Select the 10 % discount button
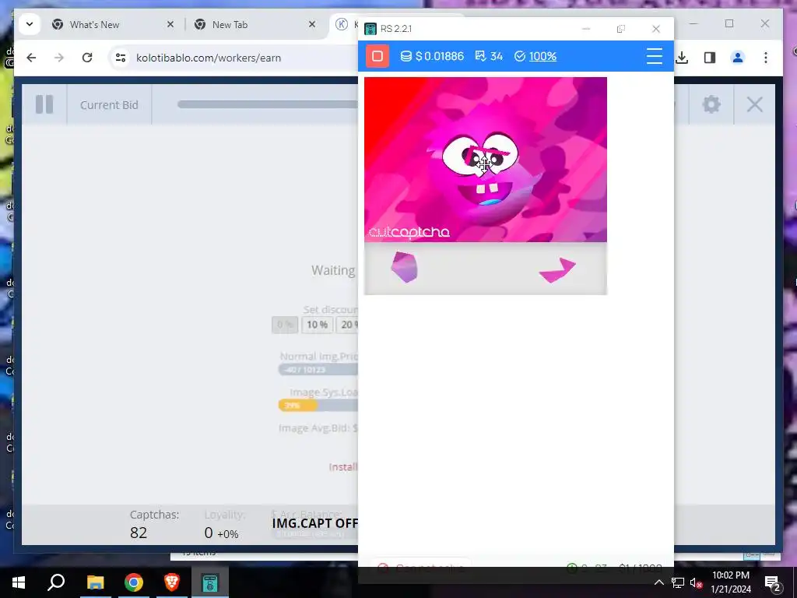 point(318,325)
